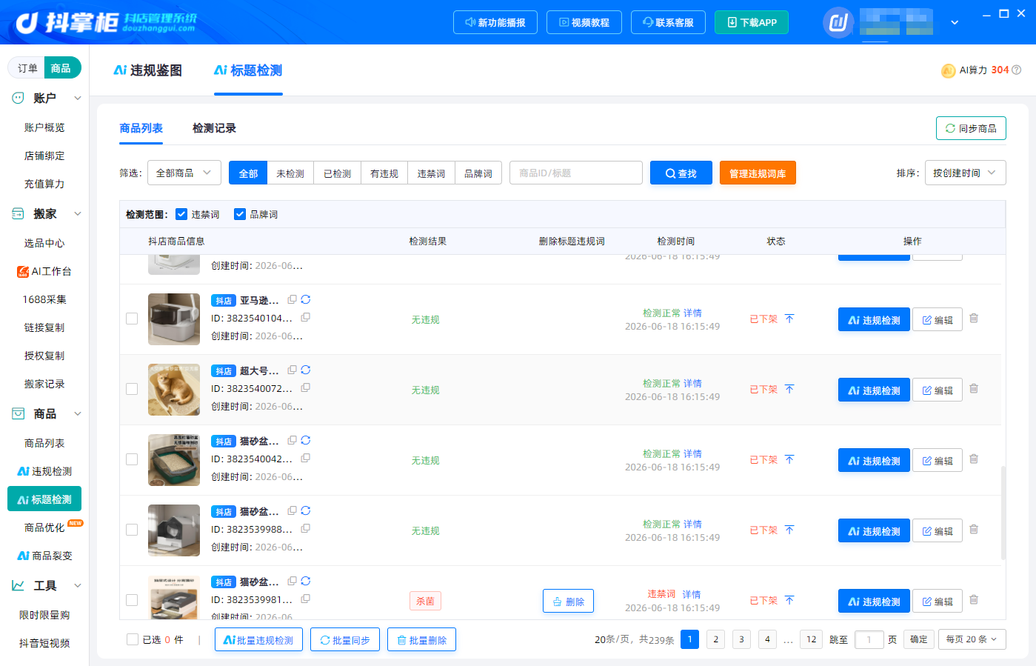Click the 抖掌柜 logo at top left

(x=107, y=22)
